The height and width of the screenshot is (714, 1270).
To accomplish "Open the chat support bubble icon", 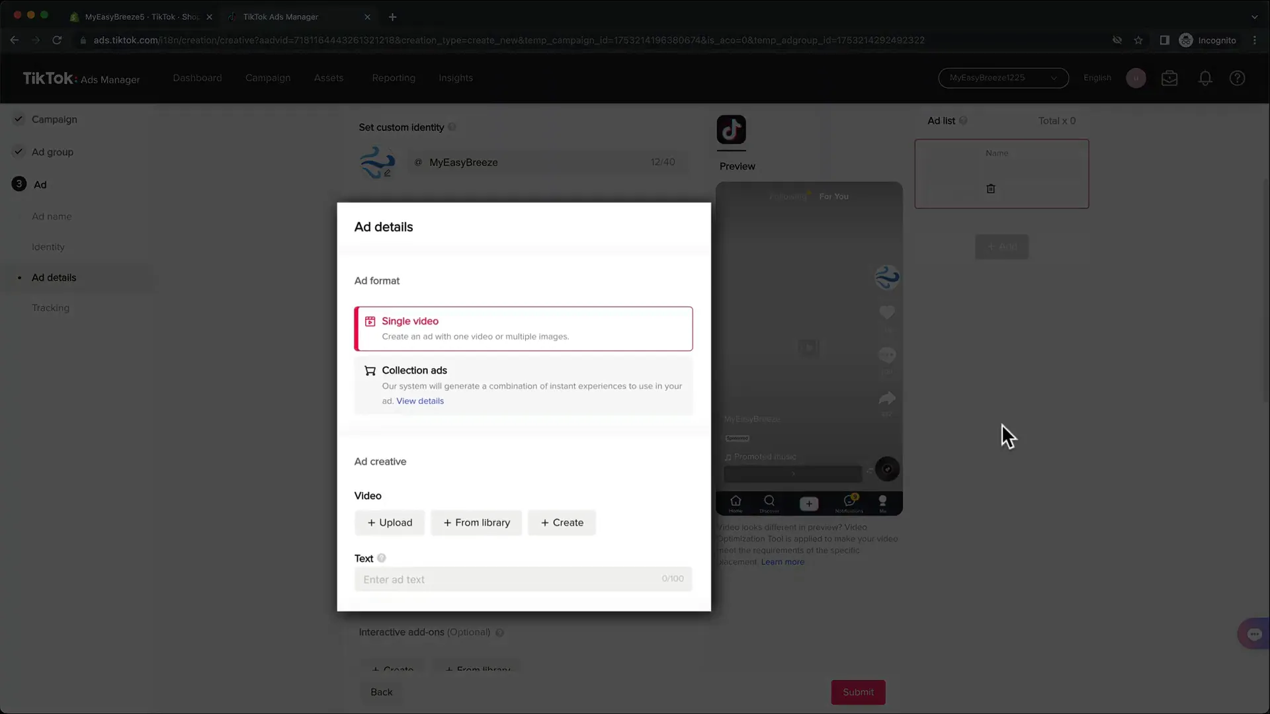I will click(x=1254, y=634).
